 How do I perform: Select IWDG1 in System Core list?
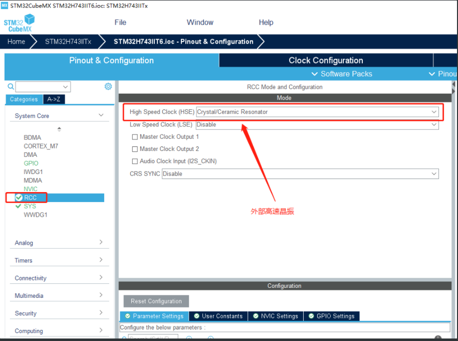pyautogui.click(x=33, y=172)
